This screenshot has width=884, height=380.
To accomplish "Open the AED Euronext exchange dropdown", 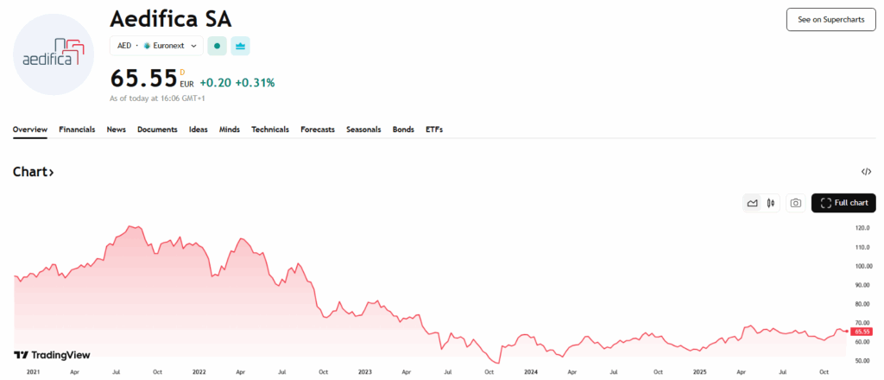I will tap(156, 46).
